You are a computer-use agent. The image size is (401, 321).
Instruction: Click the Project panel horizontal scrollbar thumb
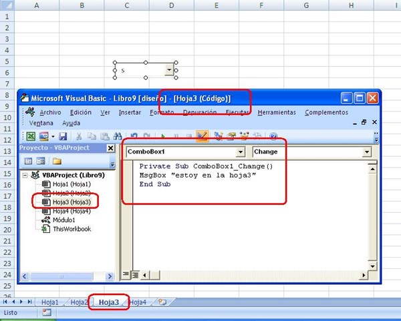pyautogui.click(x=61, y=276)
